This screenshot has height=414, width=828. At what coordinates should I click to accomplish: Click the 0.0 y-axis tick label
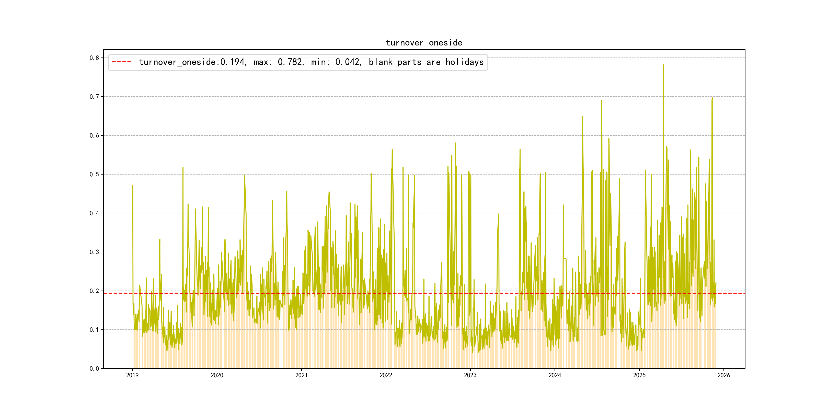(94, 368)
